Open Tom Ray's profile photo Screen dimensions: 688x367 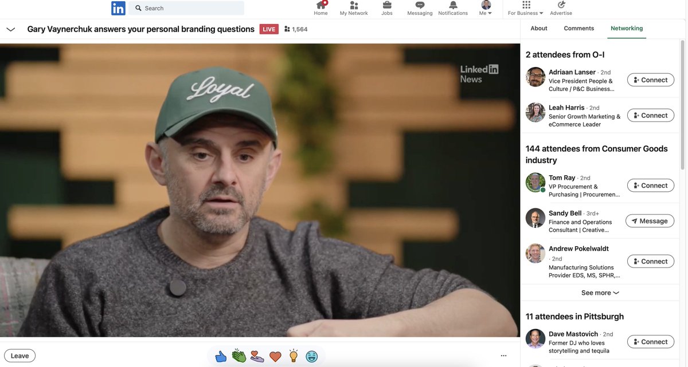(535, 183)
